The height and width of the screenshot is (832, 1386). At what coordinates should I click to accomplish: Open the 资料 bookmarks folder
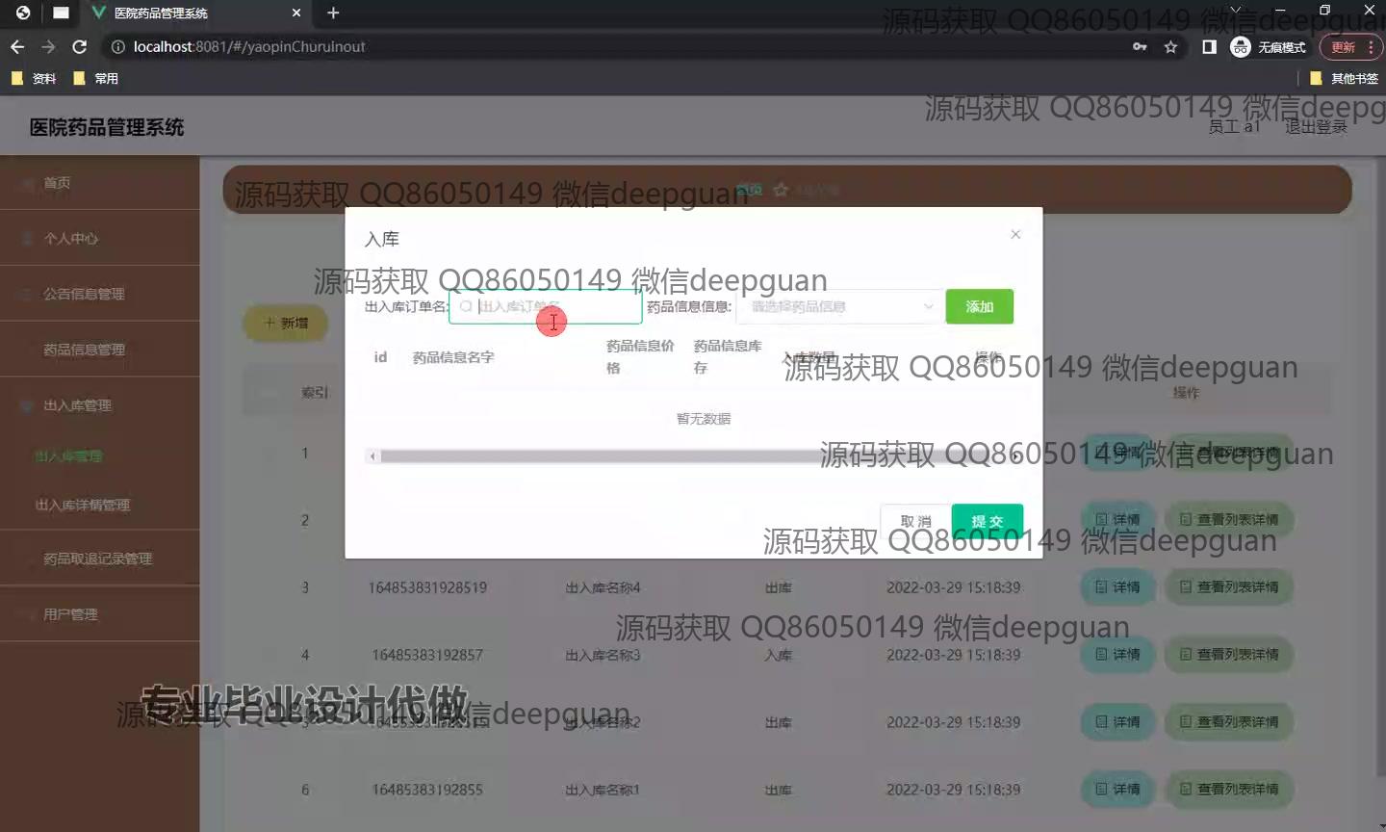coord(34,78)
